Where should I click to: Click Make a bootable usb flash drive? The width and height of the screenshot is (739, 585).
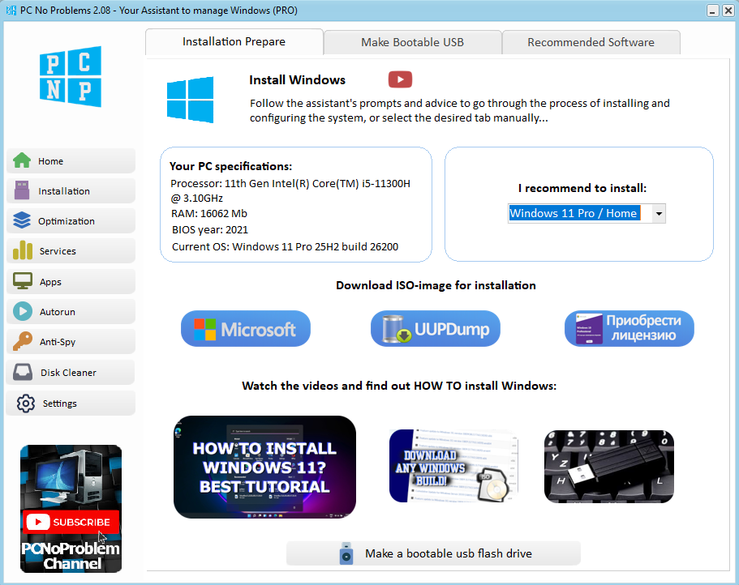[x=434, y=553]
